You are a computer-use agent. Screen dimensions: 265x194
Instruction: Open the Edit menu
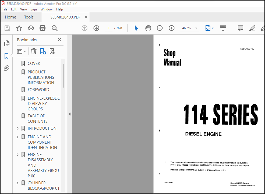[x=14, y=9]
